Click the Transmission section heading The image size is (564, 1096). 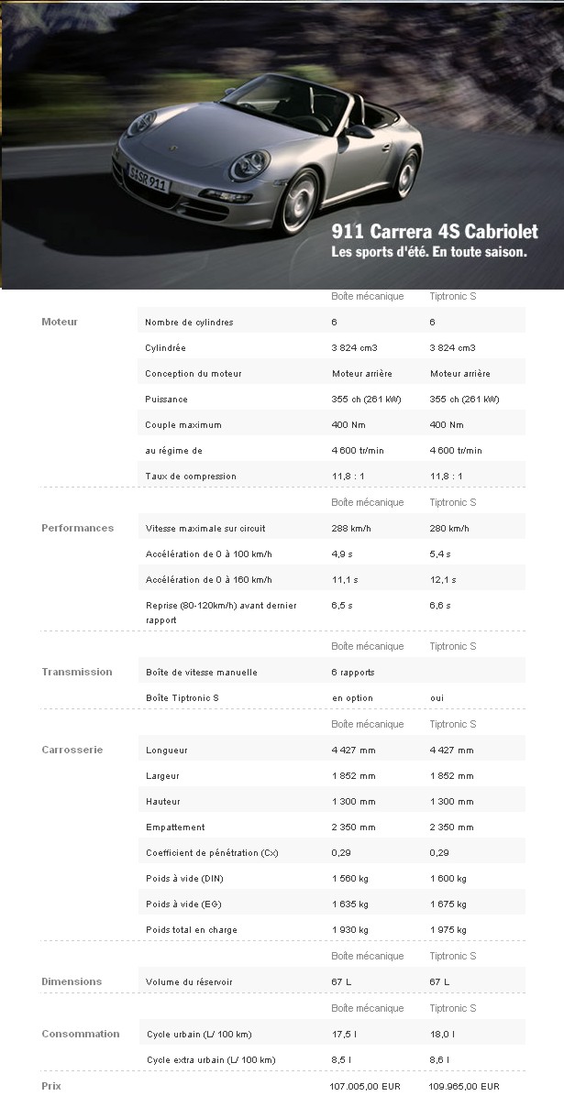[x=77, y=672]
